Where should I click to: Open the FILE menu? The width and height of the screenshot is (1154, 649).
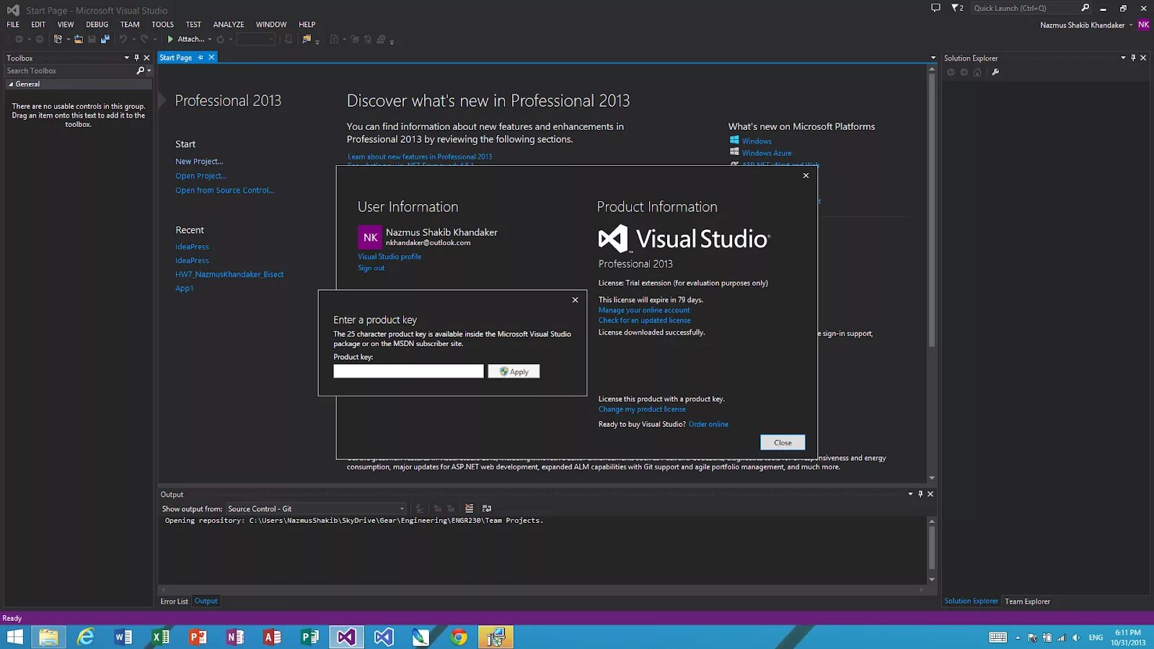click(x=13, y=25)
